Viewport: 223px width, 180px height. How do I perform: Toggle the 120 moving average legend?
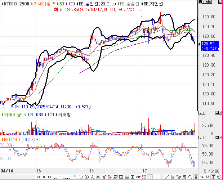point(71,3)
